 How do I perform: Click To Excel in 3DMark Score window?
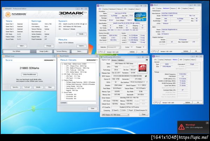tap(27, 87)
